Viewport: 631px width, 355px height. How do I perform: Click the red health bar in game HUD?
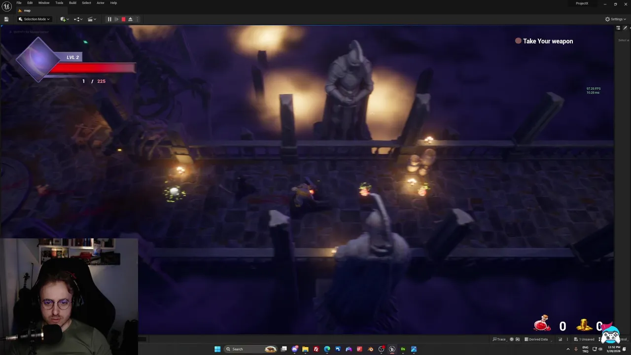tap(93, 69)
